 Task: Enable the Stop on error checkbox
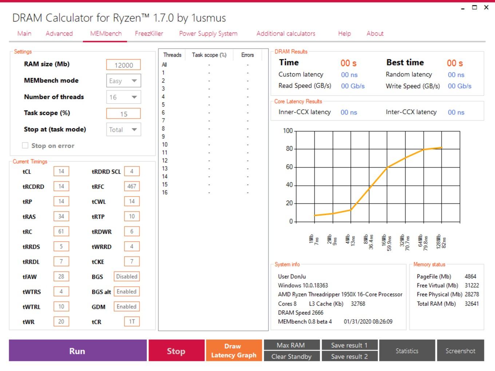(25, 145)
